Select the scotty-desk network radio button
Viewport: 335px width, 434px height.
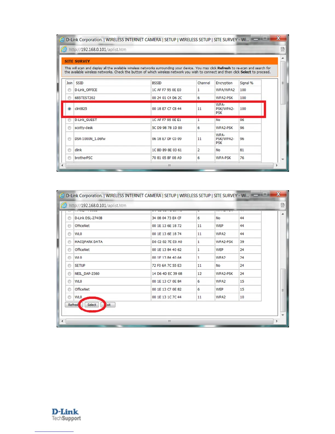coord(70,128)
